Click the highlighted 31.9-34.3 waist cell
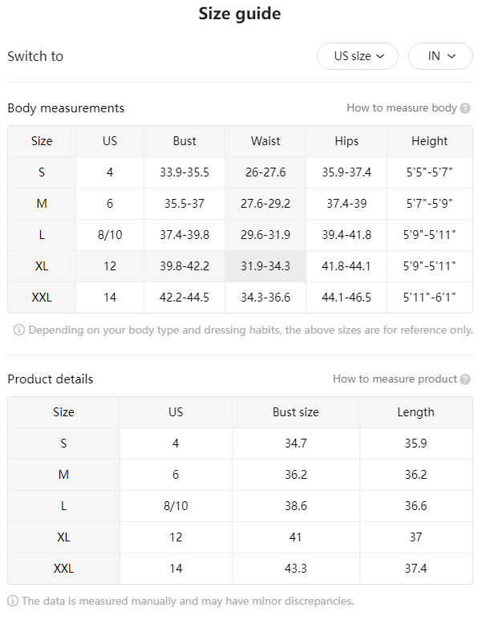The width and height of the screenshot is (482, 632). pos(265,266)
